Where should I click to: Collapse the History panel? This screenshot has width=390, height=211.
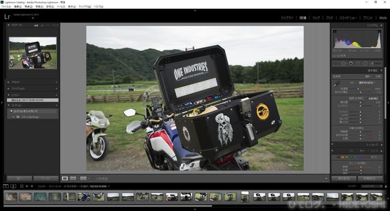pyautogui.click(x=8, y=95)
